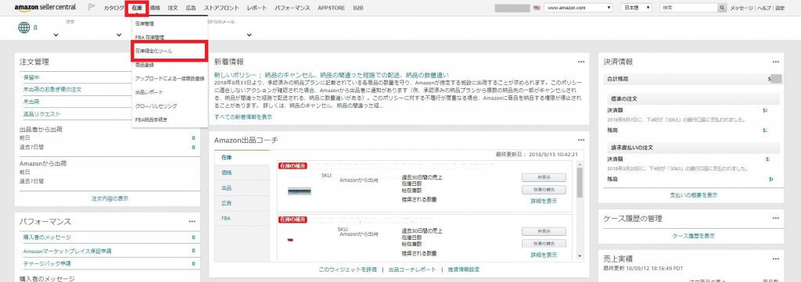Expand the chevron under 注文 summary
This screenshot has height=282, width=801.
[56, 35]
